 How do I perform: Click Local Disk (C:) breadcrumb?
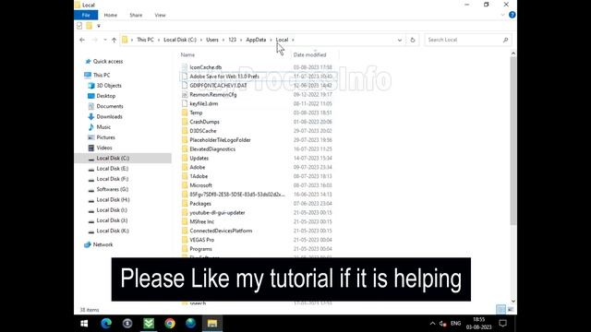[x=180, y=40]
